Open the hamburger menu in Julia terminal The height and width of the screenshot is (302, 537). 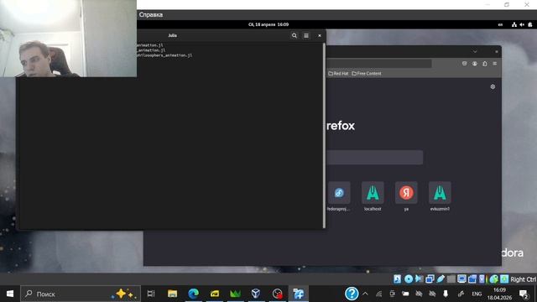[306, 35]
